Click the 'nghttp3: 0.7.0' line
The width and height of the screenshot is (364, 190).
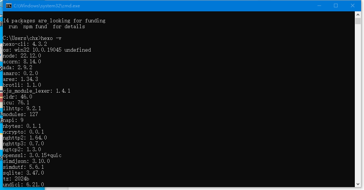[23, 144]
